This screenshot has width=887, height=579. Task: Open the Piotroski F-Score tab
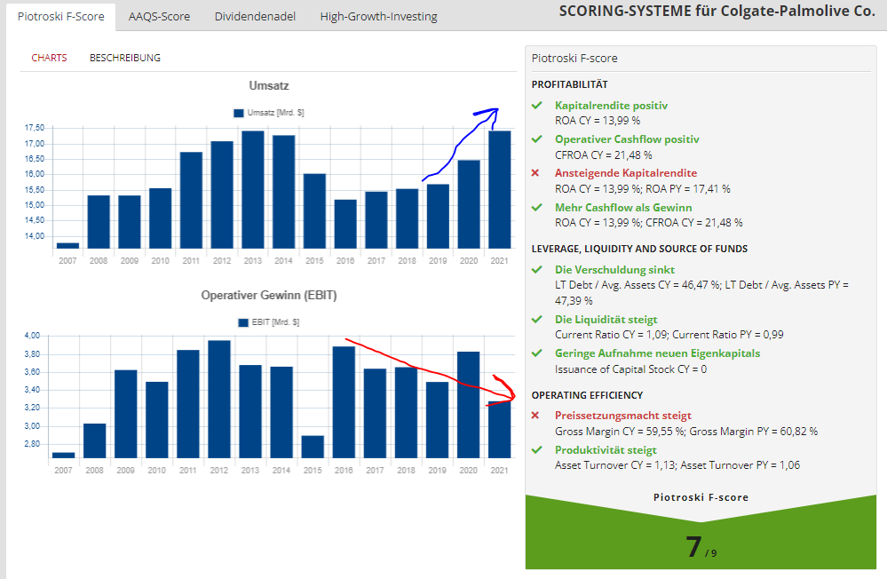click(61, 16)
